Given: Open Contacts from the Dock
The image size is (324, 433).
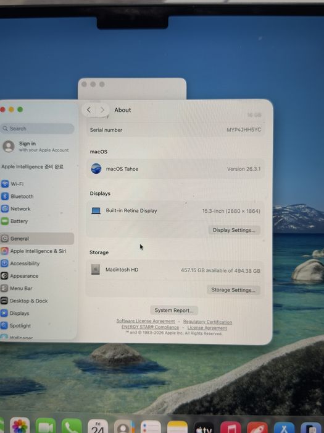Looking at the screenshot, I should 124,427.
